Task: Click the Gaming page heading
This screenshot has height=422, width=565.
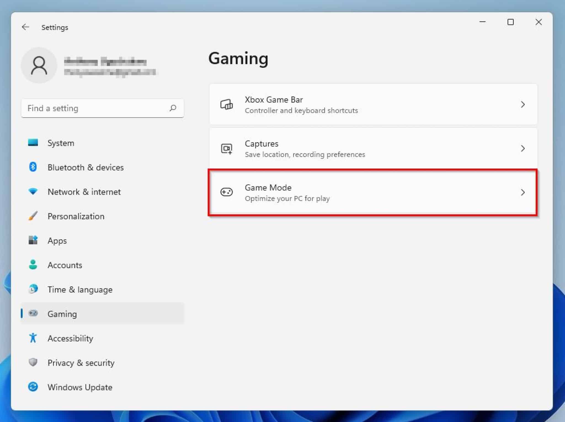Action: (238, 59)
